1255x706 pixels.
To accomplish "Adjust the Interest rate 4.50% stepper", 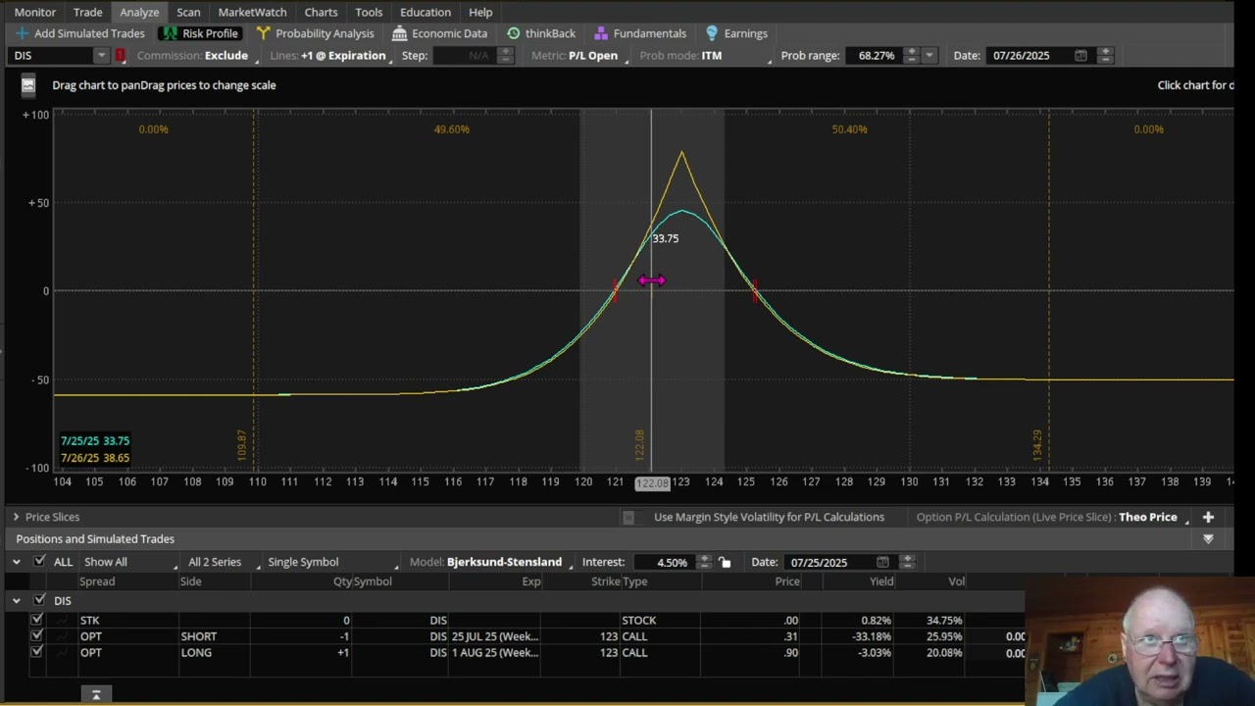I will pos(704,562).
